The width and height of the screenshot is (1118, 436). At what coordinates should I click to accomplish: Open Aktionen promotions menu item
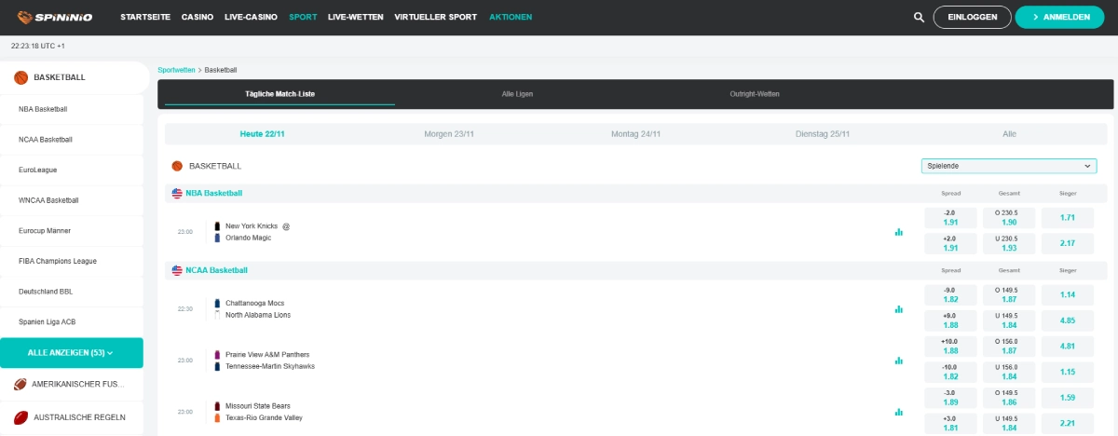point(511,17)
